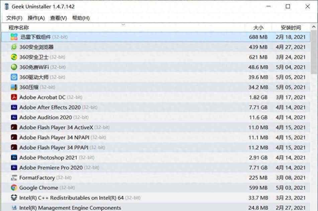
Task: Select Adobe Flash Player 34 PPAPI entry
Action: 54,147
